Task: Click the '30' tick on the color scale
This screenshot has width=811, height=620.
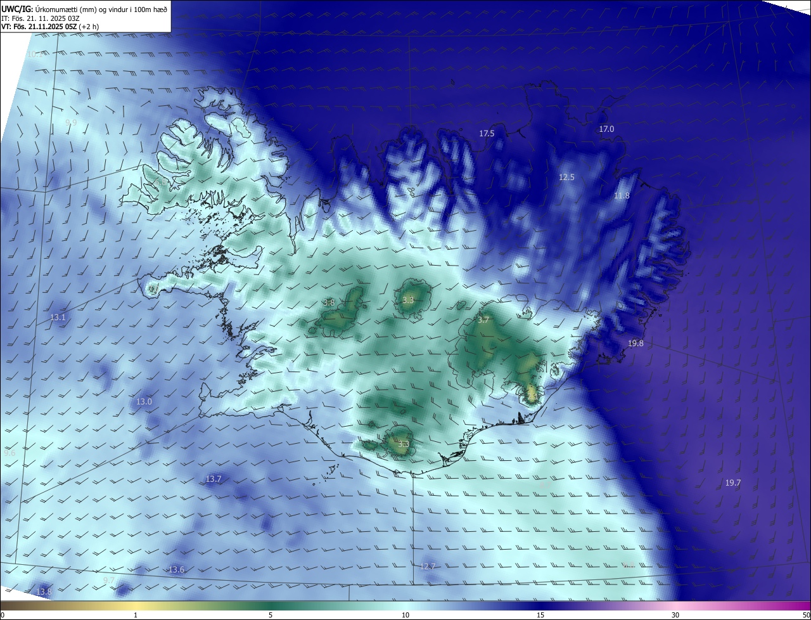Action: pos(675,615)
